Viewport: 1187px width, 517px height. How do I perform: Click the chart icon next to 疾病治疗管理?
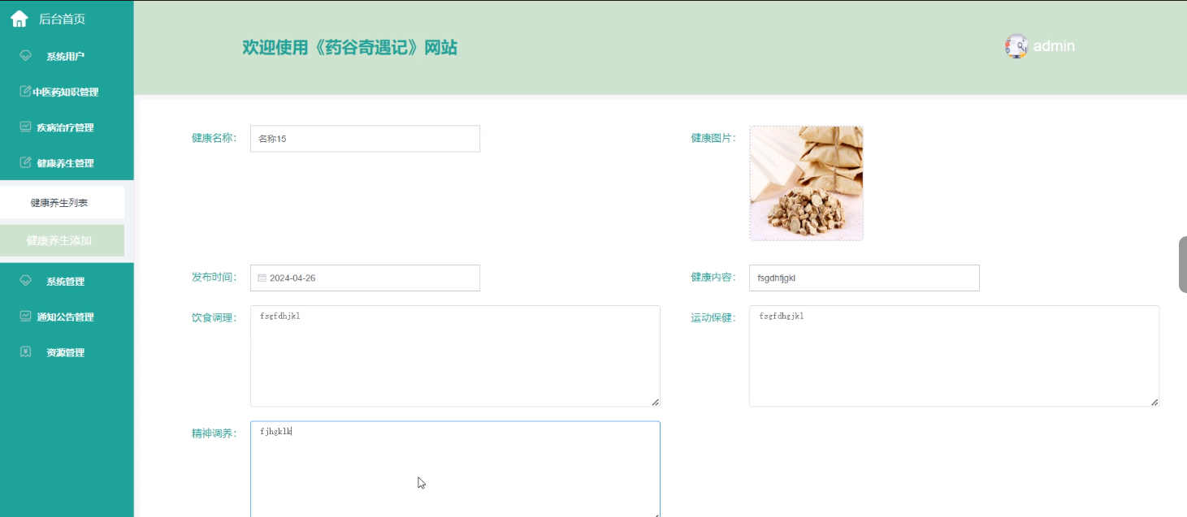(x=25, y=127)
